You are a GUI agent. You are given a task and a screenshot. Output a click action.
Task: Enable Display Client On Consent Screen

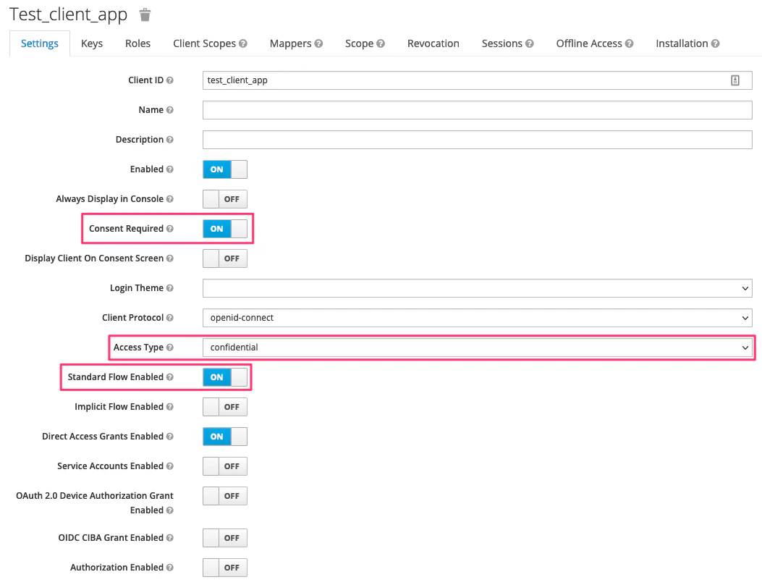225,258
